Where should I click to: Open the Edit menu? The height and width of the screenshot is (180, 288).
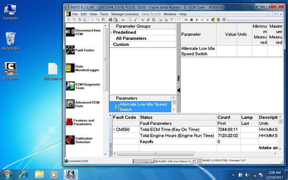tap(84, 14)
